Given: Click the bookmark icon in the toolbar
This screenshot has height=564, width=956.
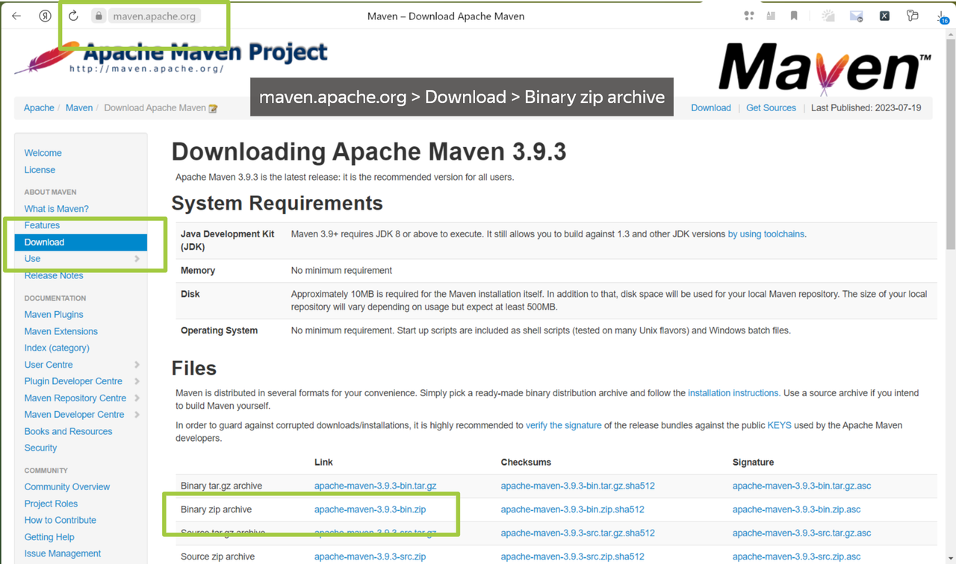Looking at the screenshot, I should (x=793, y=15).
